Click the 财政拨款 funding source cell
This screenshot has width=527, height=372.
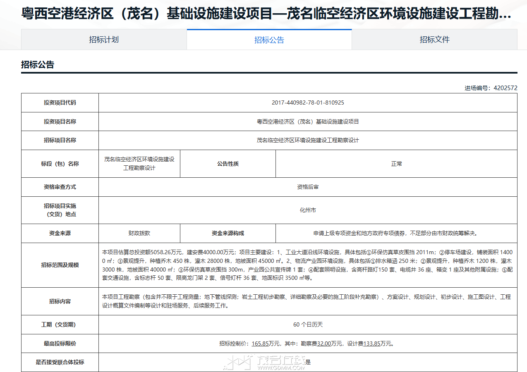(139, 233)
